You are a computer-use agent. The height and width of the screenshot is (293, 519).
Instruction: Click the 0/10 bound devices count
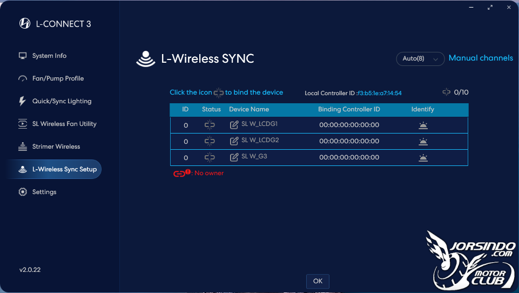click(x=461, y=92)
